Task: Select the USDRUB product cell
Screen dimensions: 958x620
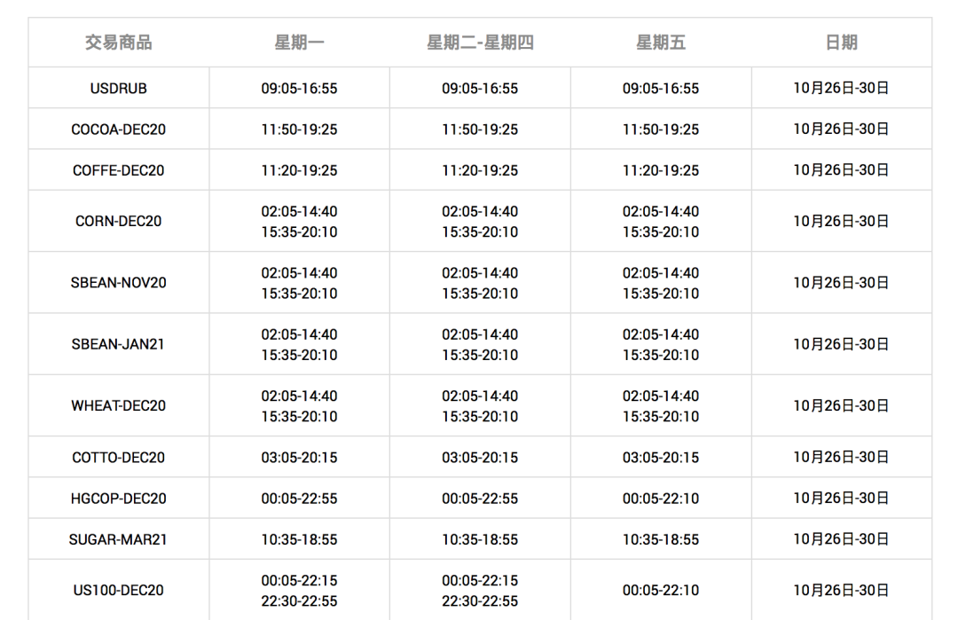Action: (x=119, y=89)
